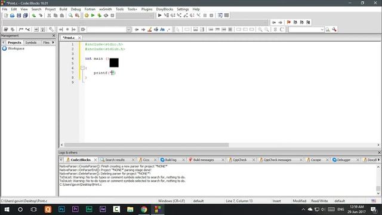Image resolution: width=382 pixels, height=215 pixels.
Task: Start the debugger with the Debug/Continue arrow
Action: coord(159,16)
